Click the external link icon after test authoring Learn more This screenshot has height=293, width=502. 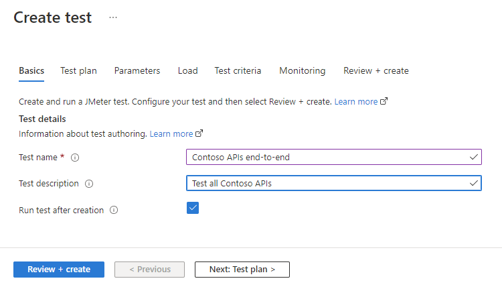199,134
